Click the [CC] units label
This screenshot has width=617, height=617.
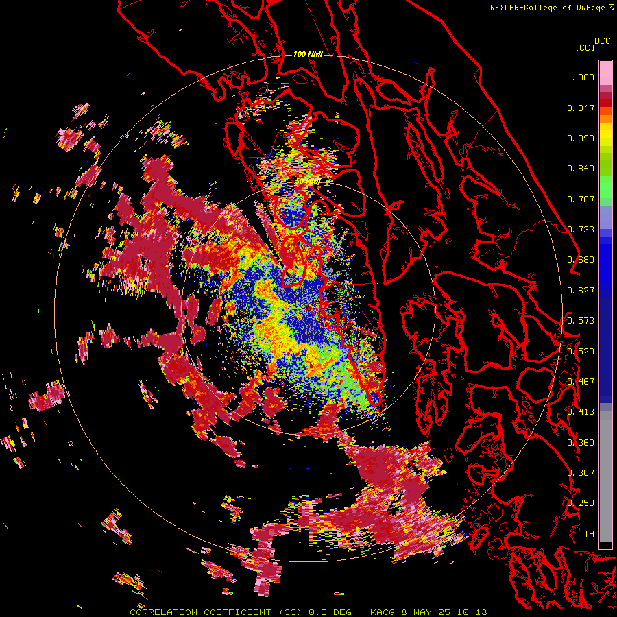585,47
